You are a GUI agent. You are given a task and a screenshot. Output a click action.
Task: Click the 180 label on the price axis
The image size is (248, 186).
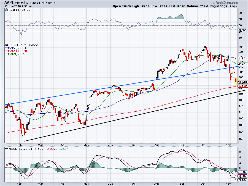241,100
